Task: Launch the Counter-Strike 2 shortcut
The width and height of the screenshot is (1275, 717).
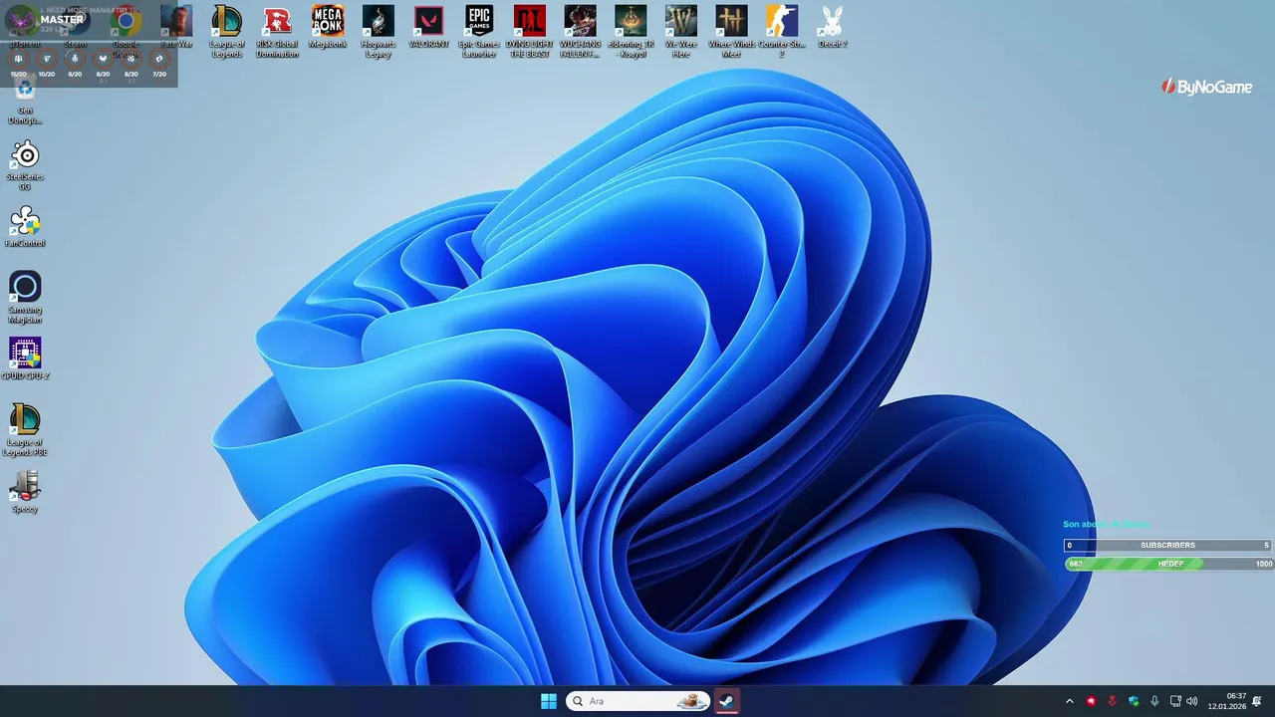Action: click(782, 32)
